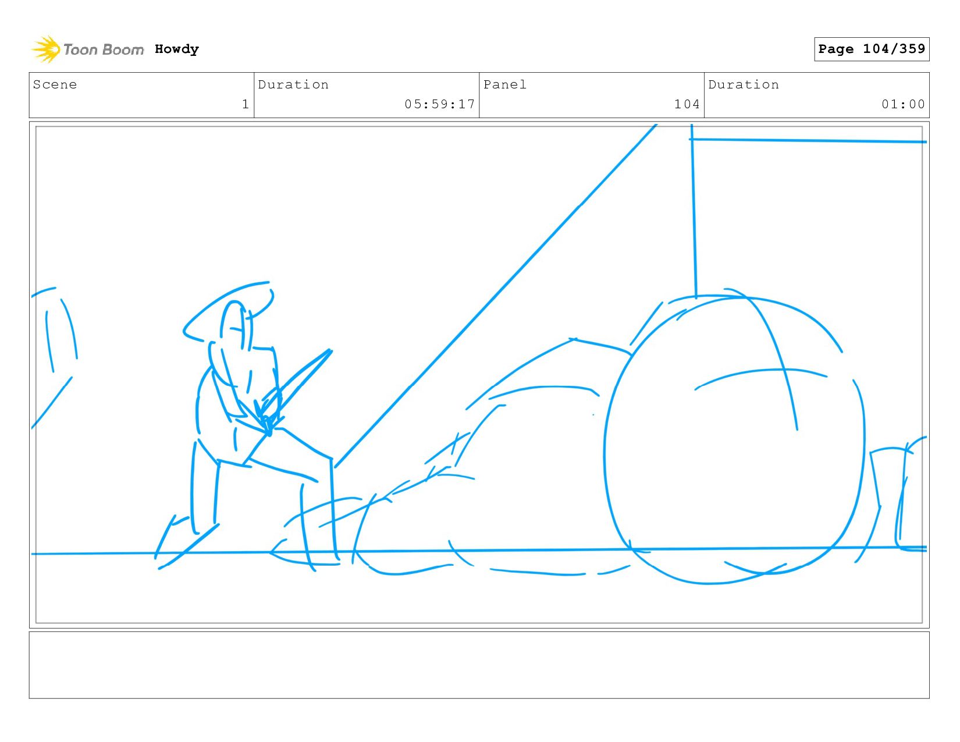This screenshot has height=742, width=960.
Task: Click the empty notes box below the panel
Action: coord(479,665)
